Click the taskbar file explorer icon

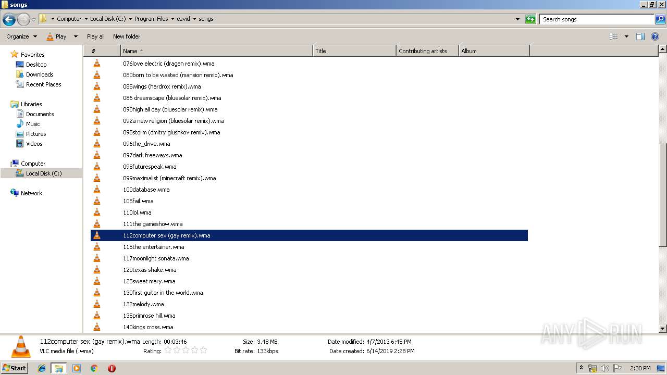[x=59, y=368]
